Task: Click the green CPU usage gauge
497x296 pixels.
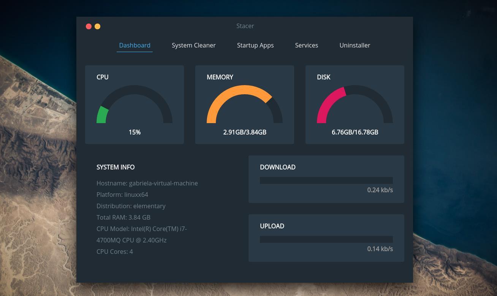Action: [x=135, y=104]
